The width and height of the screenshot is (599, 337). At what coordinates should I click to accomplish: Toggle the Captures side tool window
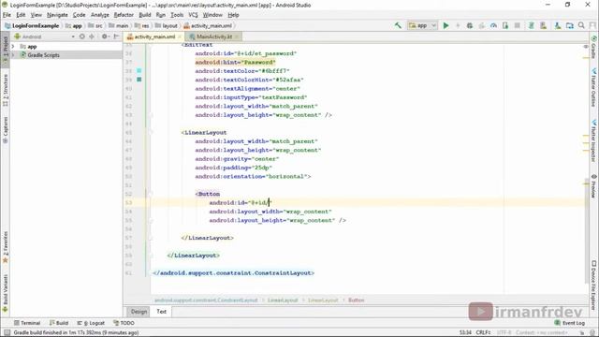5,130
